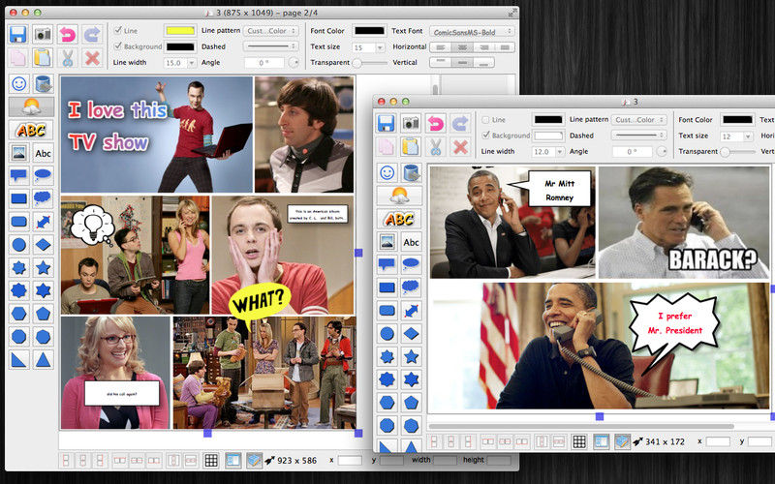Select five-point star shape in back window
The image size is (775, 484).
pos(43,268)
